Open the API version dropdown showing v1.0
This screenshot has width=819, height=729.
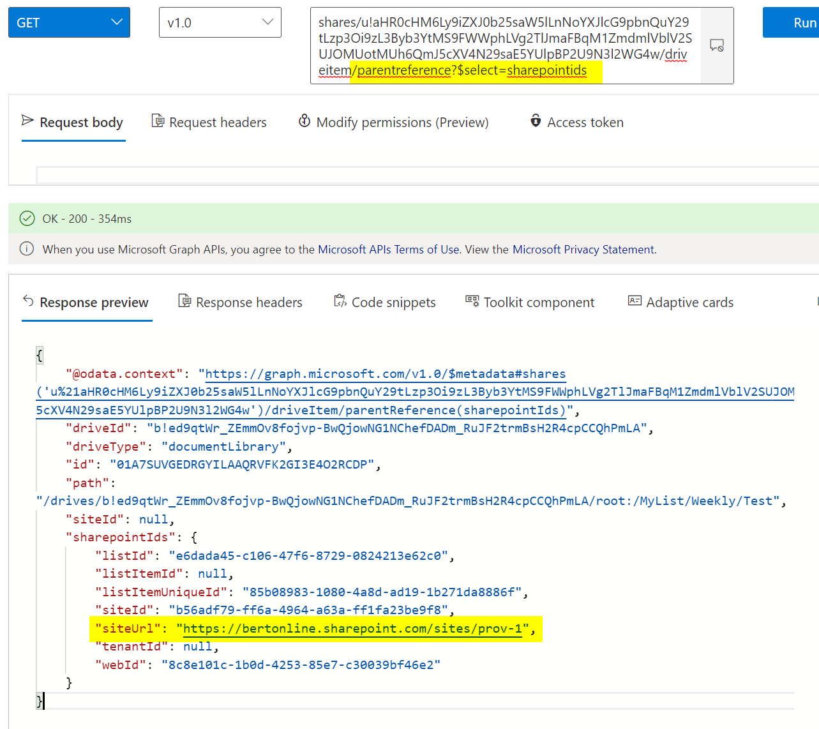tap(220, 22)
